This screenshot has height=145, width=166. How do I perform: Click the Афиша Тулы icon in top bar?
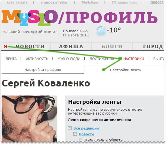pos(114,3)
